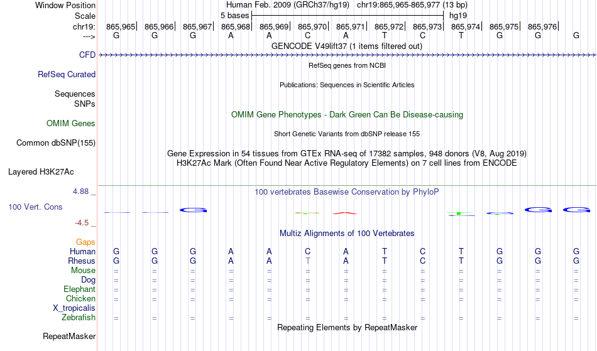This screenshot has height=351, width=597.
Task: Click the red PhyloP conservation glyph
Action: pos(345,213)
